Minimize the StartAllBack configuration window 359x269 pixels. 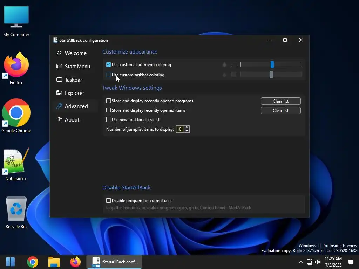pyautogui.click(x=269, y=40)
